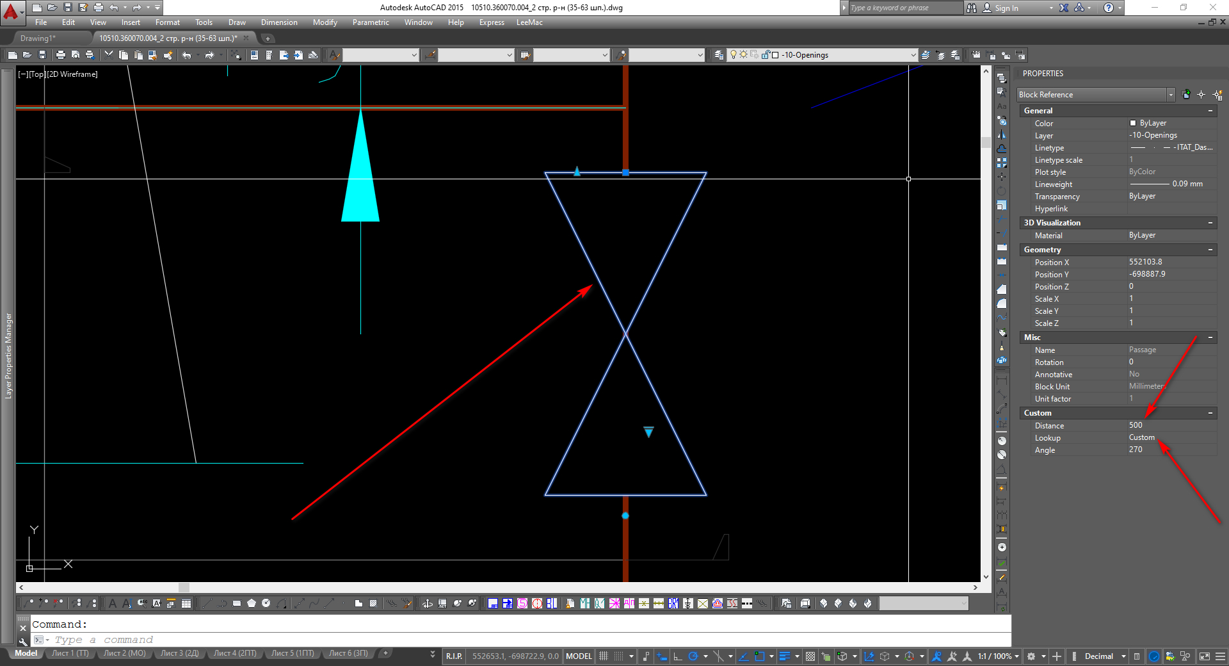Click the Autodesk Exchange Apps X icon

[x=1064, y=8]
